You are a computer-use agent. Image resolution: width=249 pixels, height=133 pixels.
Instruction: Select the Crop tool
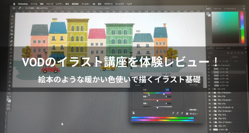point(12,30)
